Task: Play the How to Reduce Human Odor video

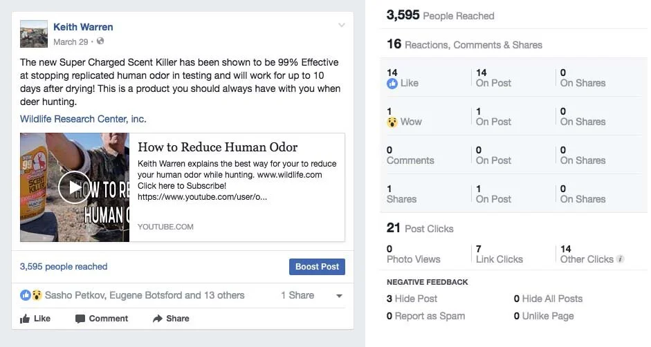Action: click(75, 187)
